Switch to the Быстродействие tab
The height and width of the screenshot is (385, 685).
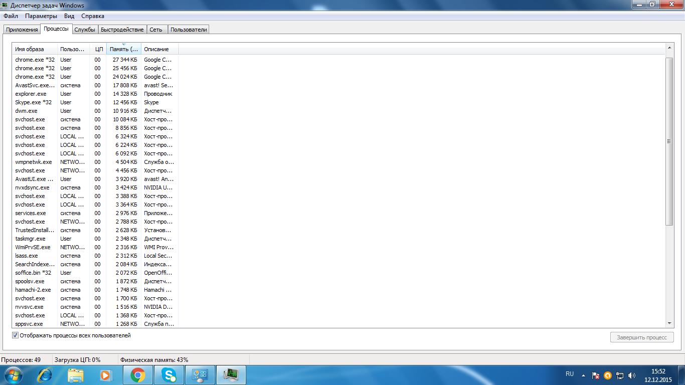click(122, 30)
